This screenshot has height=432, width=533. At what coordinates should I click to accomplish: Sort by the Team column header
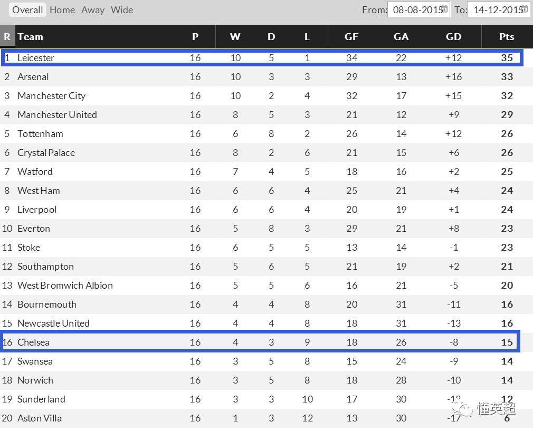(x=31, y=37)
